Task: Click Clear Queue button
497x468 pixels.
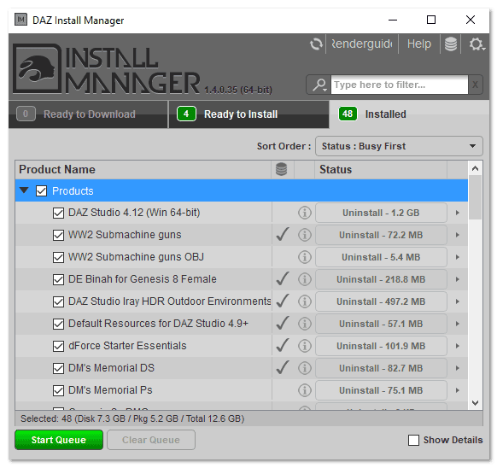Action: click(x=151, y=440)
